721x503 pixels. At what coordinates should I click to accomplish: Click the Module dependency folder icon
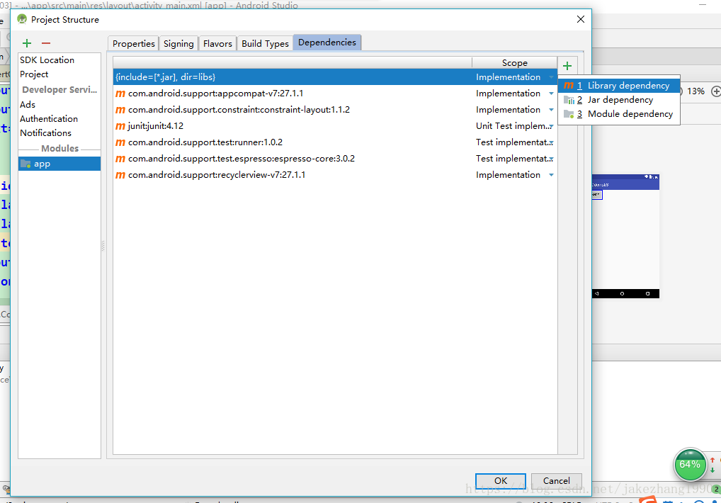pyautogui.click(x=569, y=114)
